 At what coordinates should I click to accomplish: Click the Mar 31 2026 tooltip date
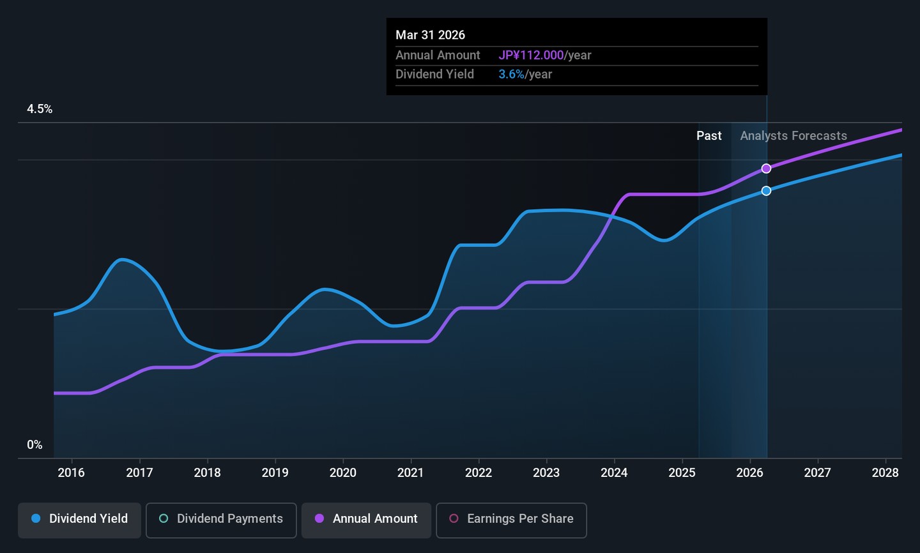coord(430,35)
